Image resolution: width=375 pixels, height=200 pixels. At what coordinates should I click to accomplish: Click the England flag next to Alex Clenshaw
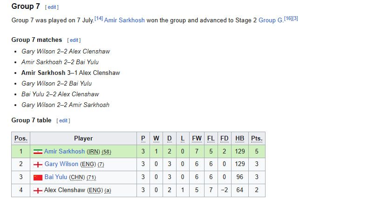(x=38, y=190)
